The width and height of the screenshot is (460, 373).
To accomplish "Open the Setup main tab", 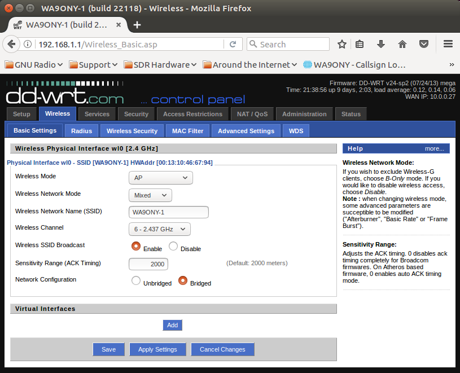I will [21, 114].
